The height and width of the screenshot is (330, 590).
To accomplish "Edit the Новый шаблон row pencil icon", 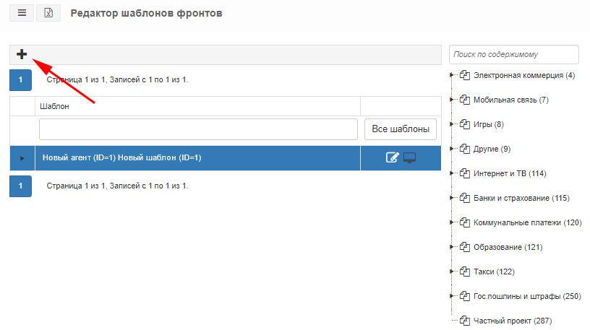I will pos(392,157).
